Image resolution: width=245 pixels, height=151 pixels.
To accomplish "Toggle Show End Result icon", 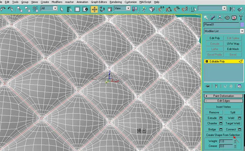I will pos(216,86).
